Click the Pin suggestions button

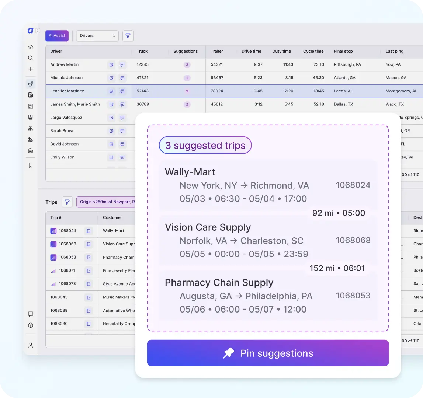(x=268, y=353)
